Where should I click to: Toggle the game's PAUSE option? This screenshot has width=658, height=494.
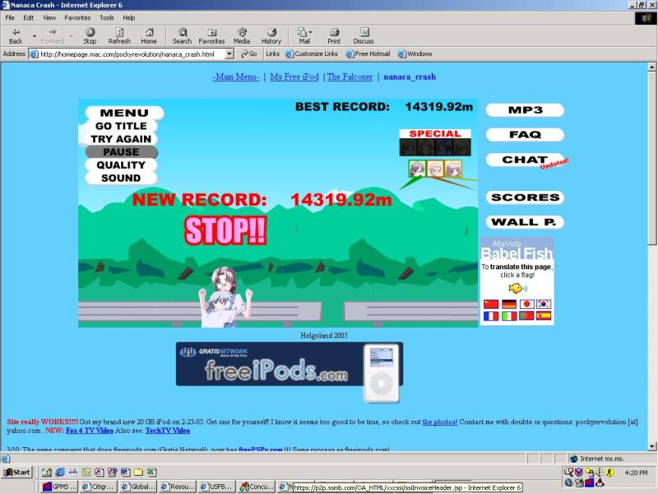point(121,152)
